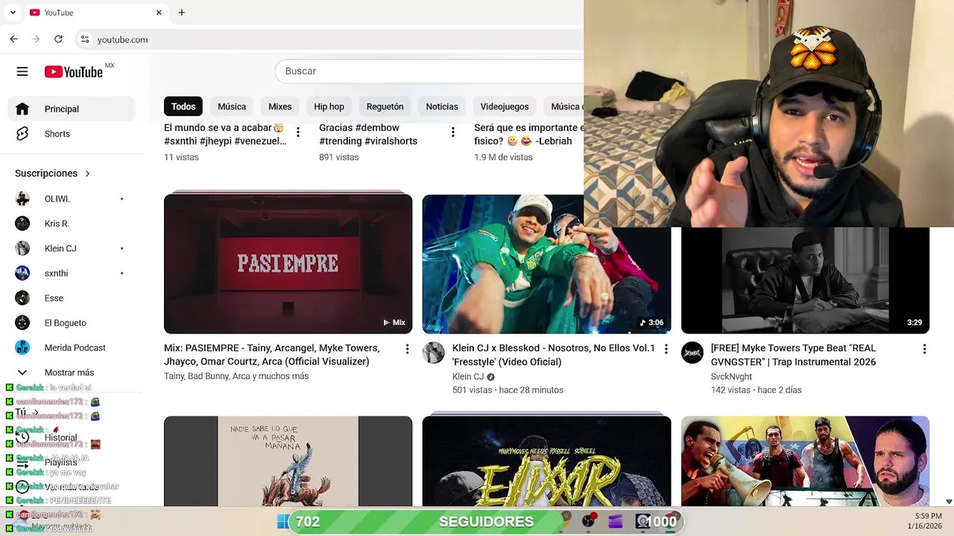
Task: Select the Música filter chip
Action: (232, 106)
